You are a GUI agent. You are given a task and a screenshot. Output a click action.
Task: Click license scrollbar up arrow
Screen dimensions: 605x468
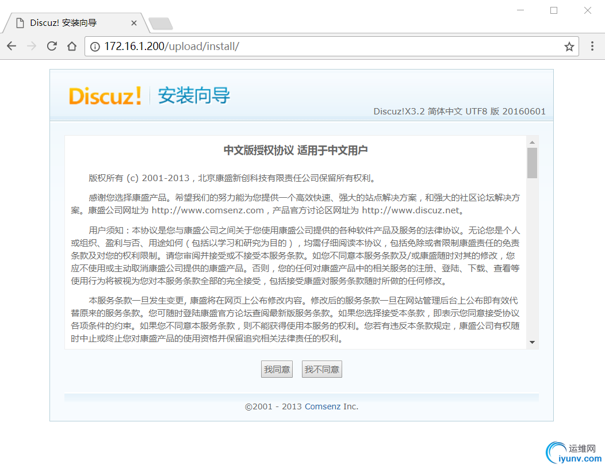coord(532,143)
